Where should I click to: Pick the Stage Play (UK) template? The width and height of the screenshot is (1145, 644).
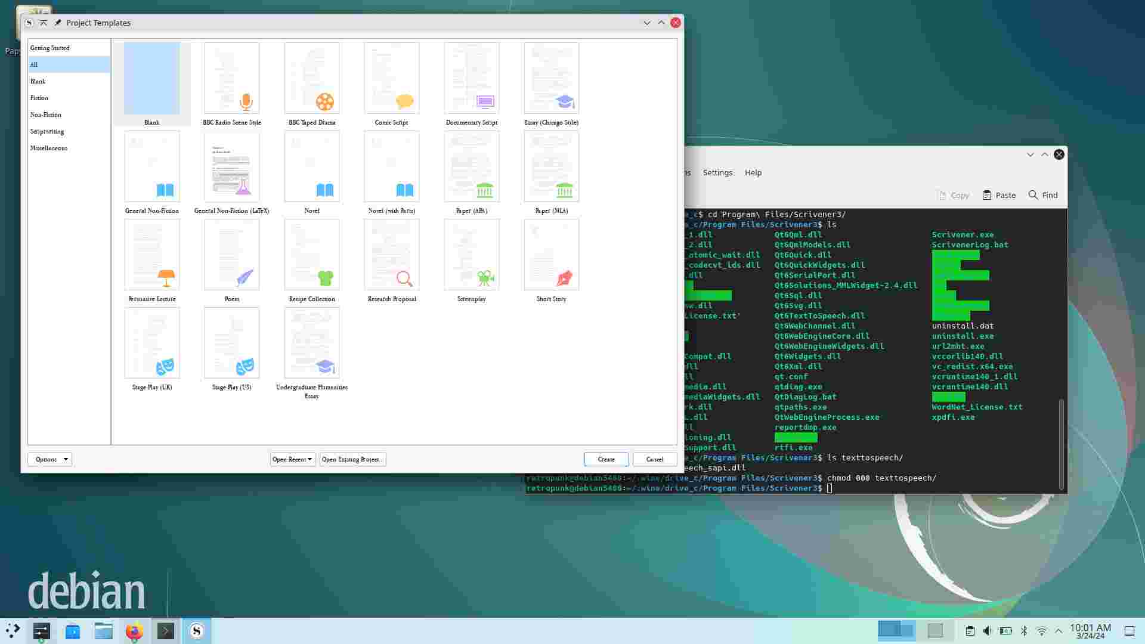(x=151, y=343)
